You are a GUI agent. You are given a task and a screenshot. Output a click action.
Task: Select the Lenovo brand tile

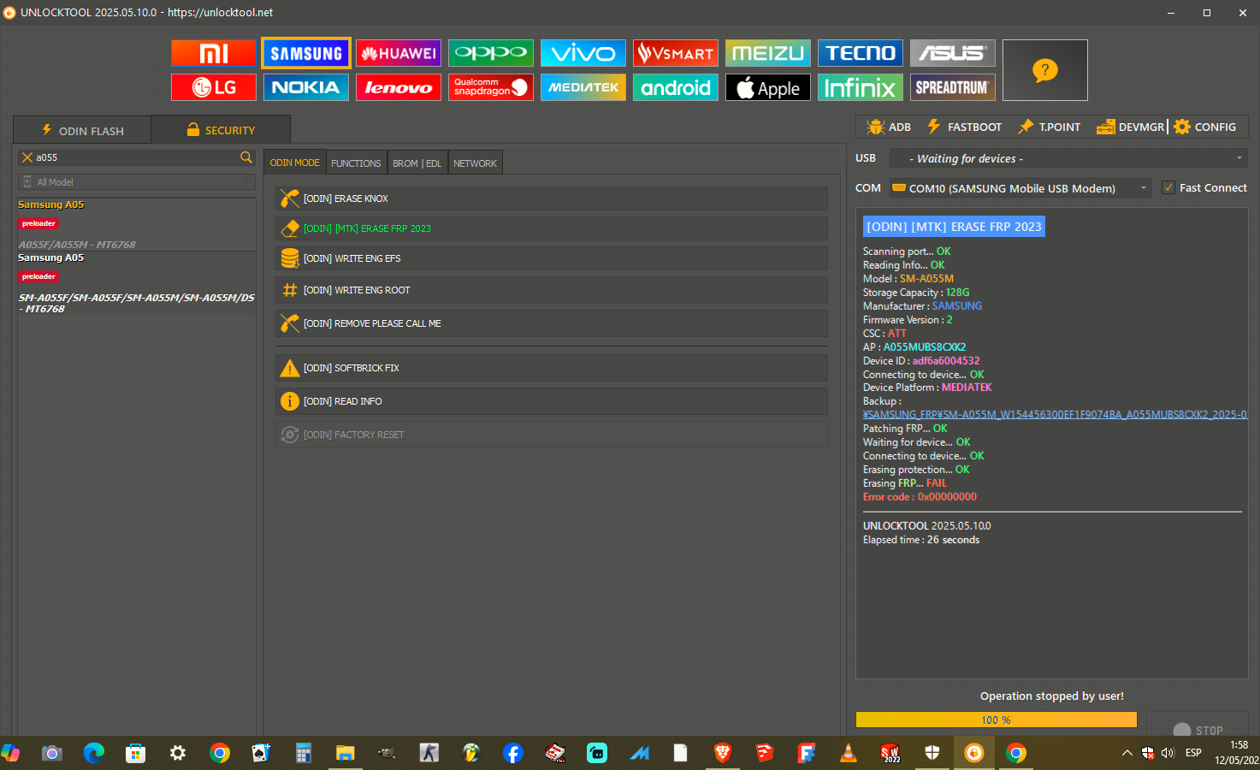point(399,87)
